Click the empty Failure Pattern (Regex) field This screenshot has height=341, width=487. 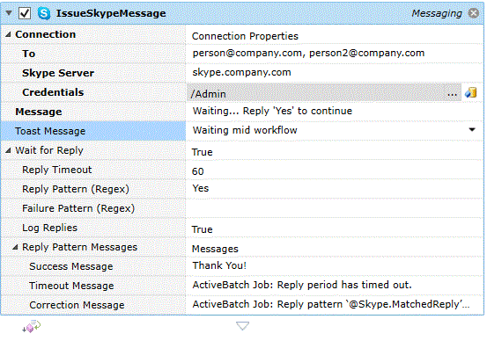tap(335, 208)
